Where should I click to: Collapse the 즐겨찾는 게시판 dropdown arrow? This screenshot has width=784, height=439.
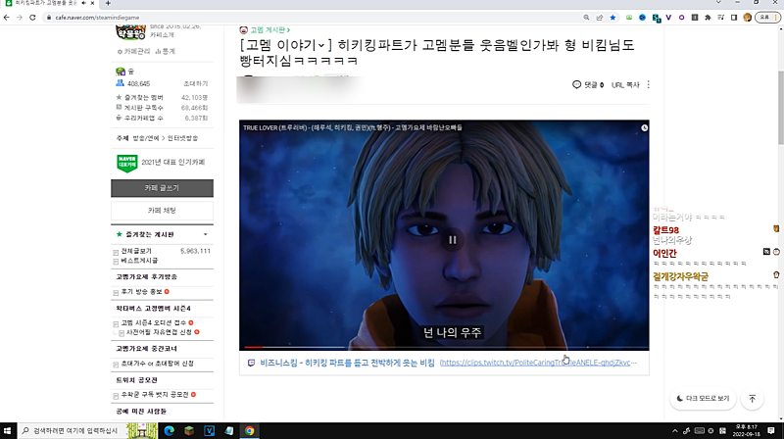pos(205,234)
